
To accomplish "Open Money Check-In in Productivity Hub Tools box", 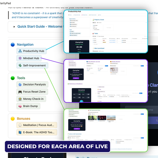I will point(73,35).
